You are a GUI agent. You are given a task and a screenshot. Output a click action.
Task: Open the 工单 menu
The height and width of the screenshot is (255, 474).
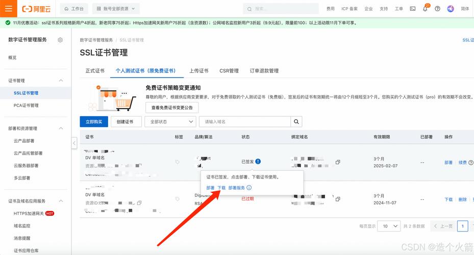pos(398,9)
